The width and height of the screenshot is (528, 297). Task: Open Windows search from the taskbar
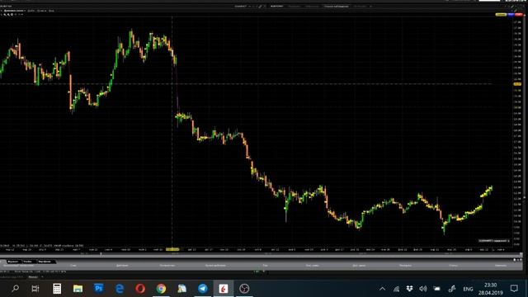tap(15, 289)
